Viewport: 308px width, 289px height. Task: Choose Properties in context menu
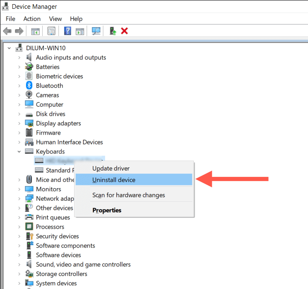pos(134,210)
